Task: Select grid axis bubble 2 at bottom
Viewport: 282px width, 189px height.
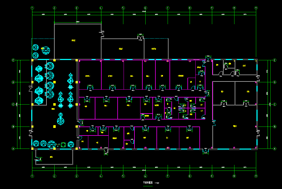Action: [54, 176]
